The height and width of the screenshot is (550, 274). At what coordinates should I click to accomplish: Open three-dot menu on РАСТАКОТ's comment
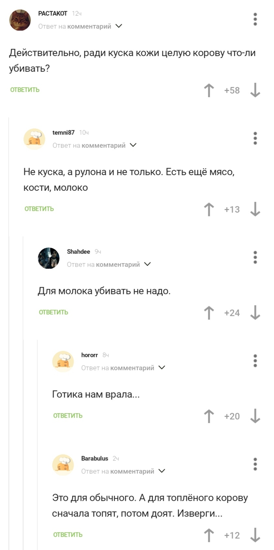coord(255,20)
